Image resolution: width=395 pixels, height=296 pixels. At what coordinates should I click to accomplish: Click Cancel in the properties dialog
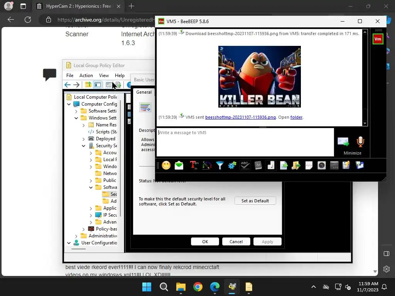236,242
